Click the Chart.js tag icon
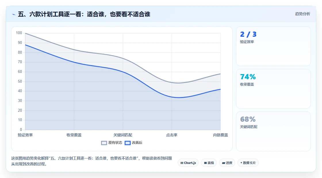Viewport: 322px width, 178px height. [182, 163]
